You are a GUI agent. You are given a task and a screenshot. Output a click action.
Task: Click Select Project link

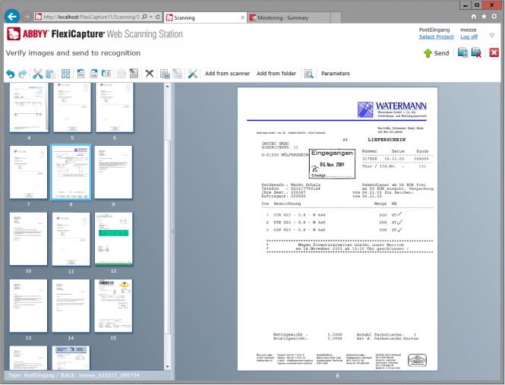(x=436, y=36)
